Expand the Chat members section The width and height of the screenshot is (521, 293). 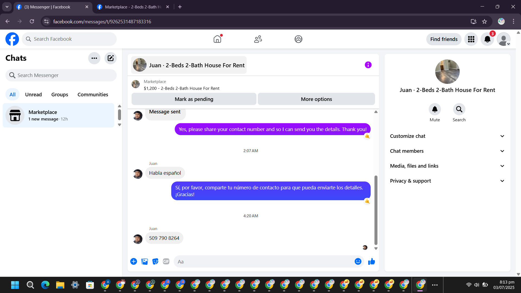pyautogui.click(x=447, y=151)
